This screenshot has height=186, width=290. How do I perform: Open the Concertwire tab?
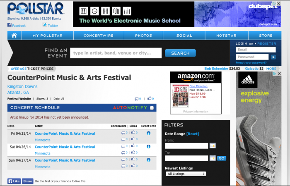(99, 36)
